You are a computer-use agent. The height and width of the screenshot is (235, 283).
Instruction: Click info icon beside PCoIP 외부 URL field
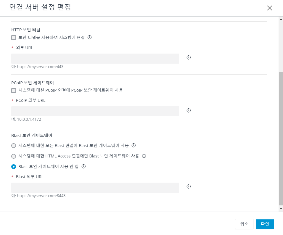point(189,110)
